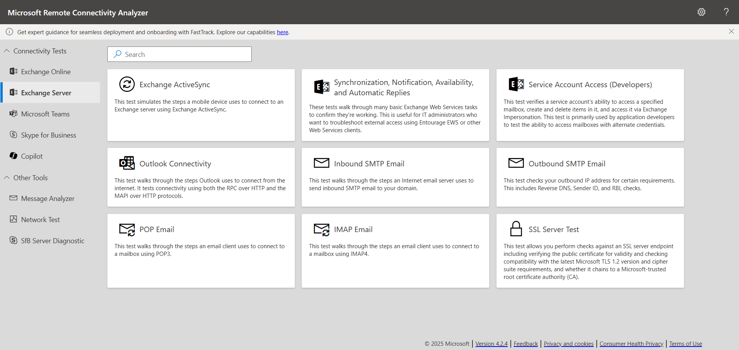Click the Outlook Connectivity icon
Image resolution: width=739 pixels, height=350 pixels.
pyautogui.click(x=127, y=163)
